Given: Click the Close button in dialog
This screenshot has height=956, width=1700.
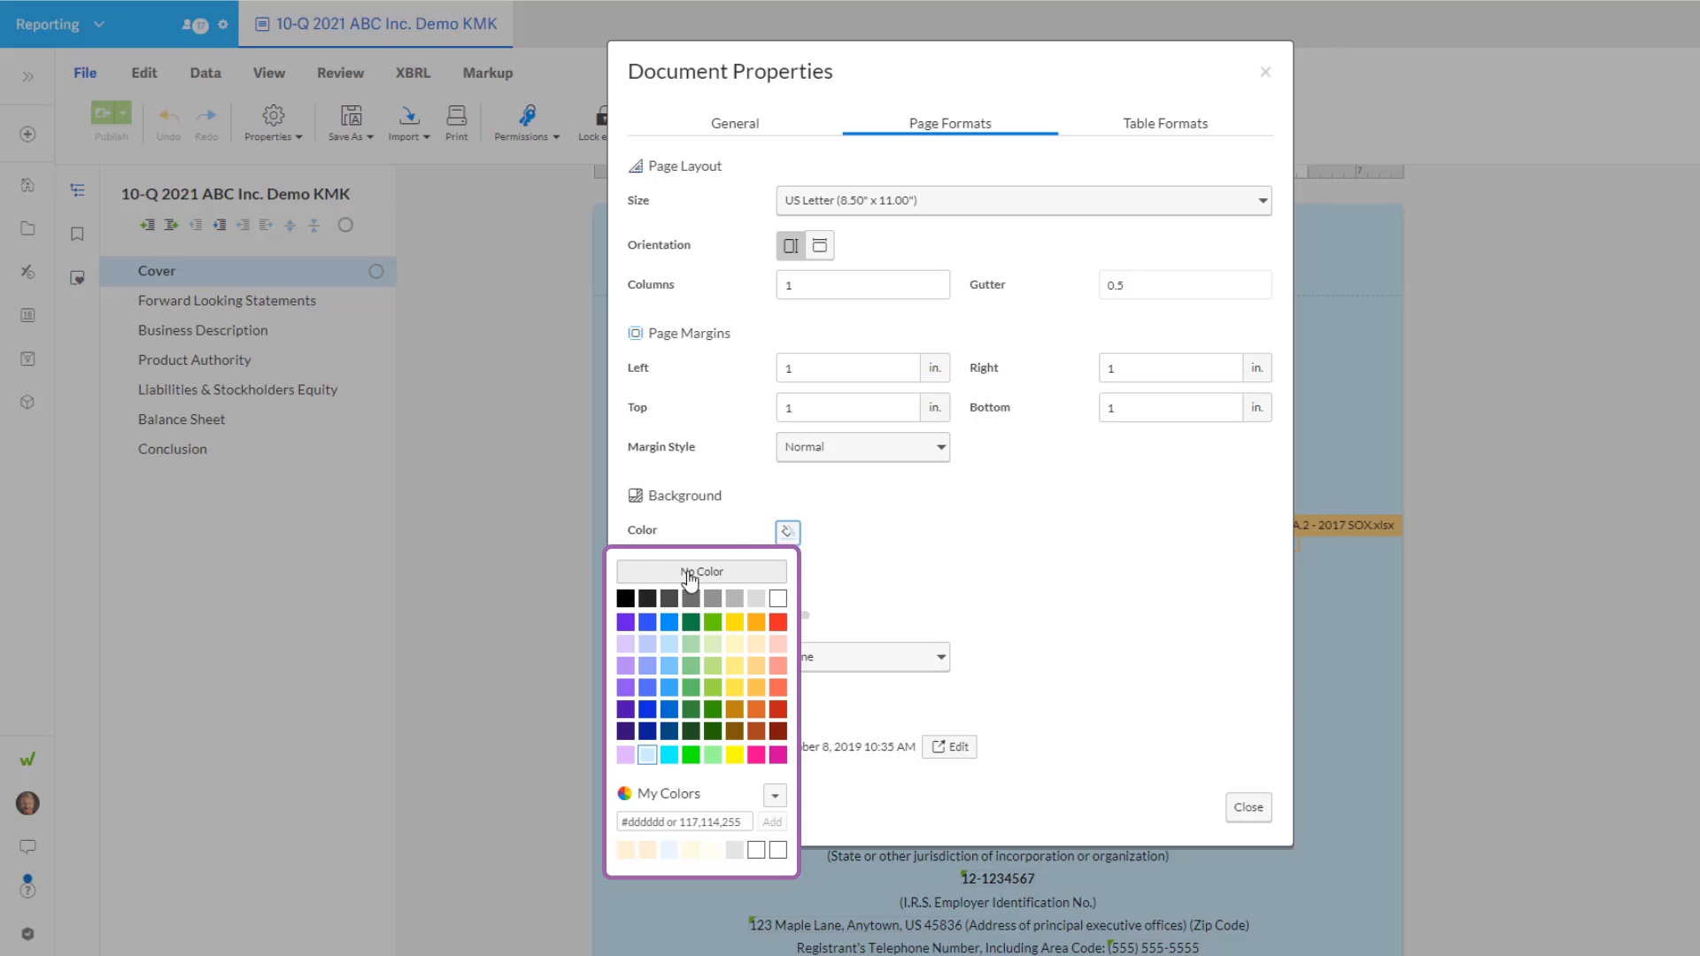Looking at the screenshot, I should pos(1248,807).
